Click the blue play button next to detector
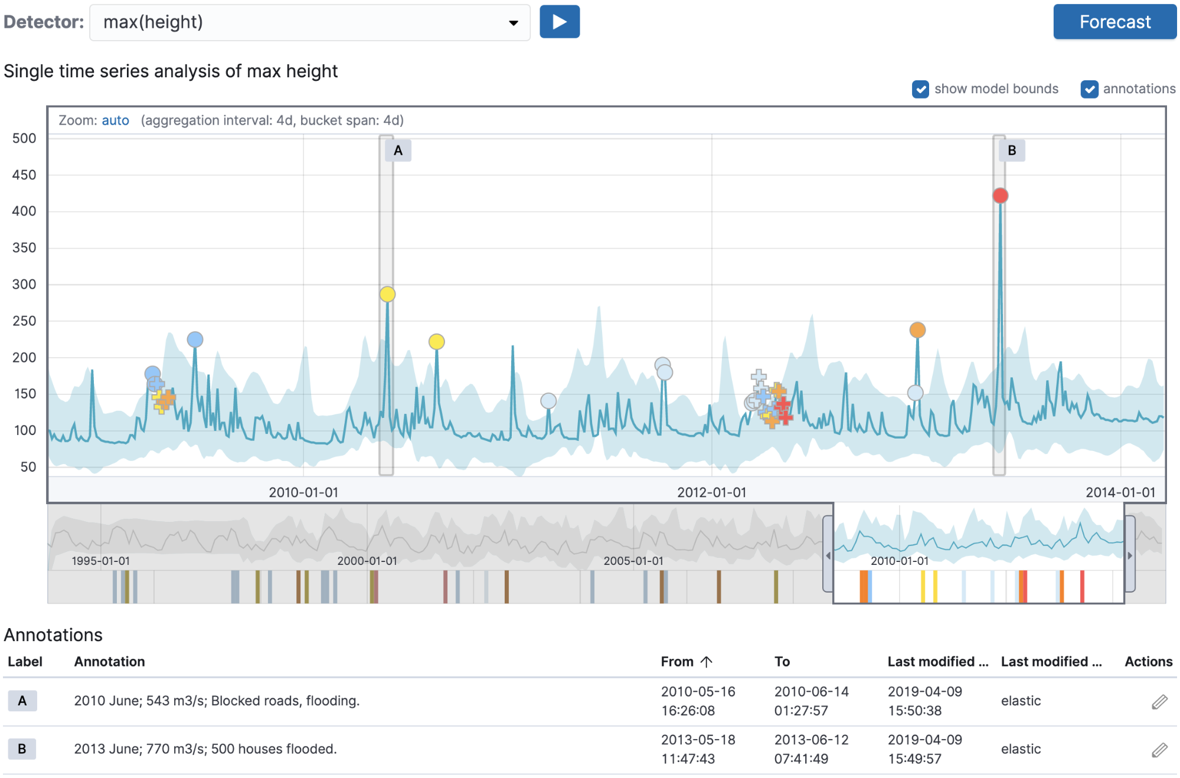 coord(559,22)
